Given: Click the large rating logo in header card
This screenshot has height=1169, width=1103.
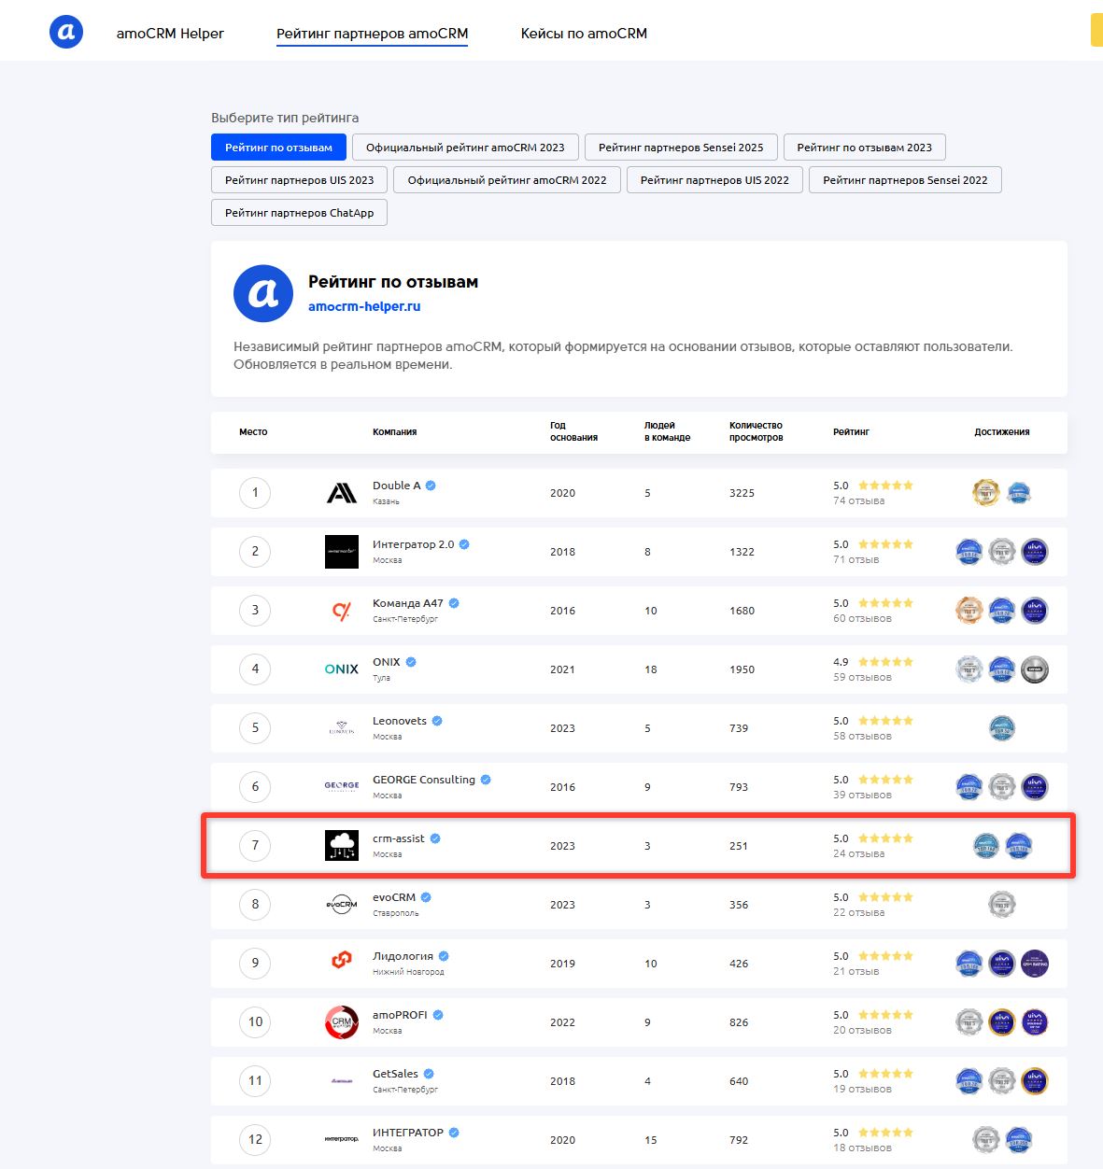Looking at the screenshot, I should (262, 294).
